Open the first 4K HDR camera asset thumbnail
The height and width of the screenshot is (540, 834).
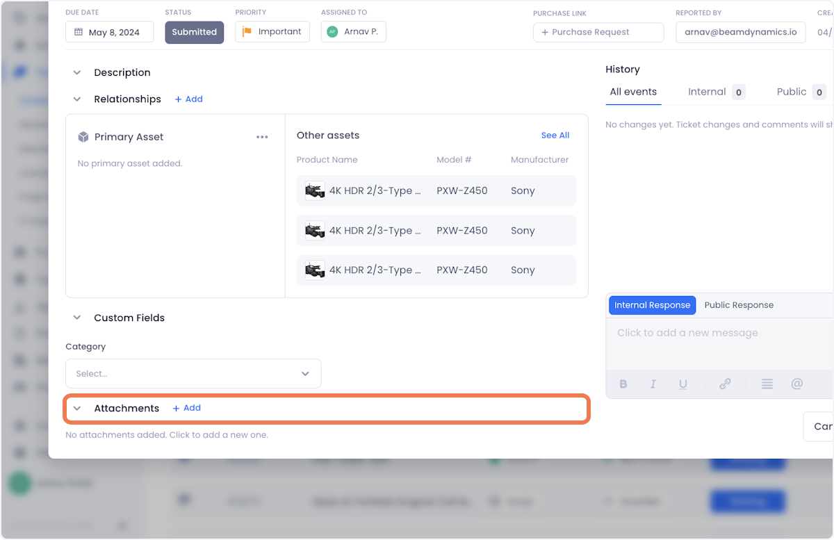click(315, 190)
